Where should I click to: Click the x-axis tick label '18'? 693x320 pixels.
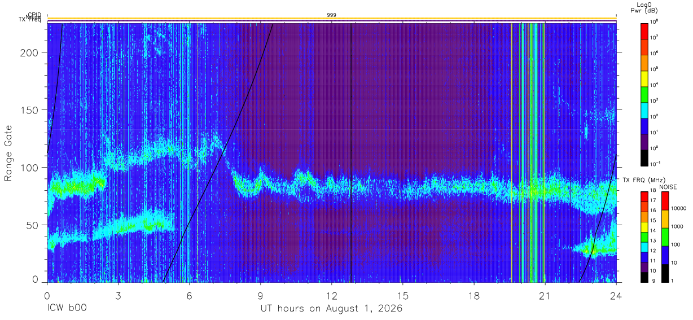pos(473,295)
